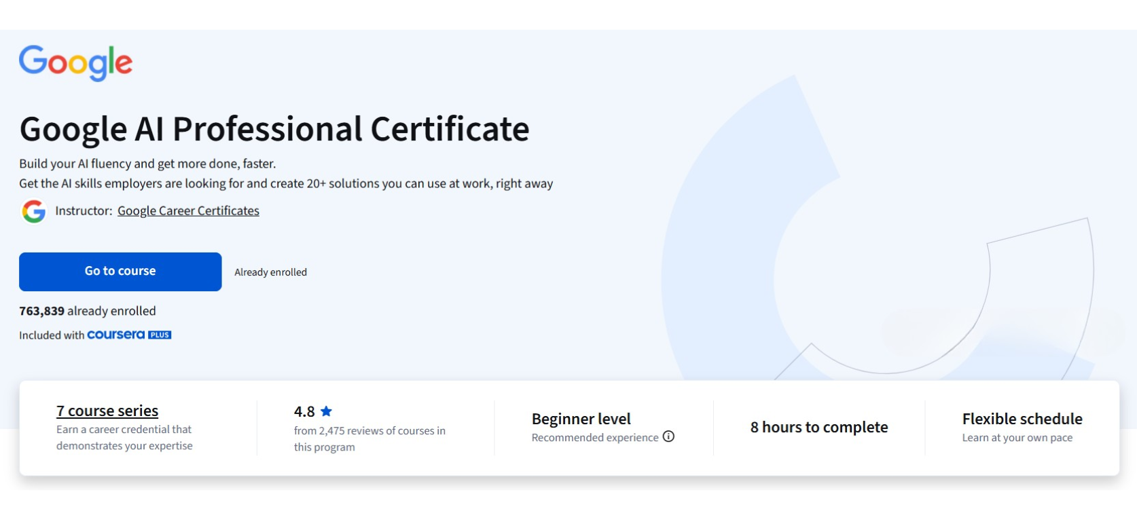Image resolution: width=1137 pixels, height=507 pixels.
Task: Click 'from 2,475 reviews of courses' text
Action: click(369, 438)
